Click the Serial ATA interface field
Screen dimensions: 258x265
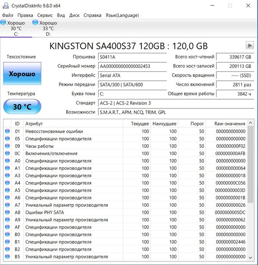132,75
